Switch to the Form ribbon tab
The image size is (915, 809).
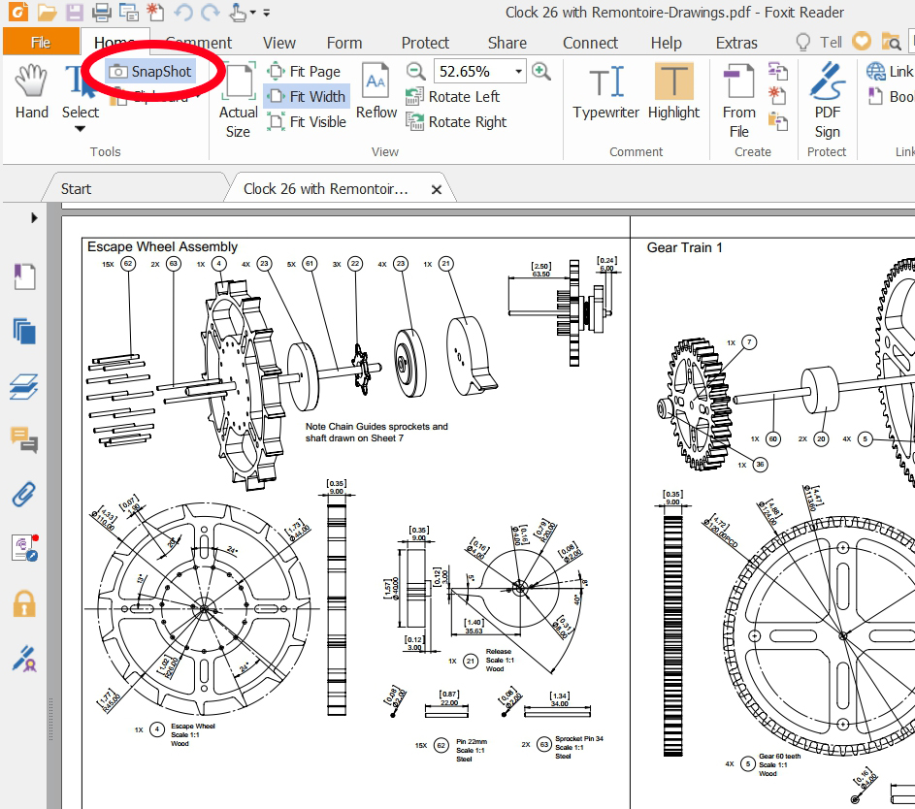point(344,43)
